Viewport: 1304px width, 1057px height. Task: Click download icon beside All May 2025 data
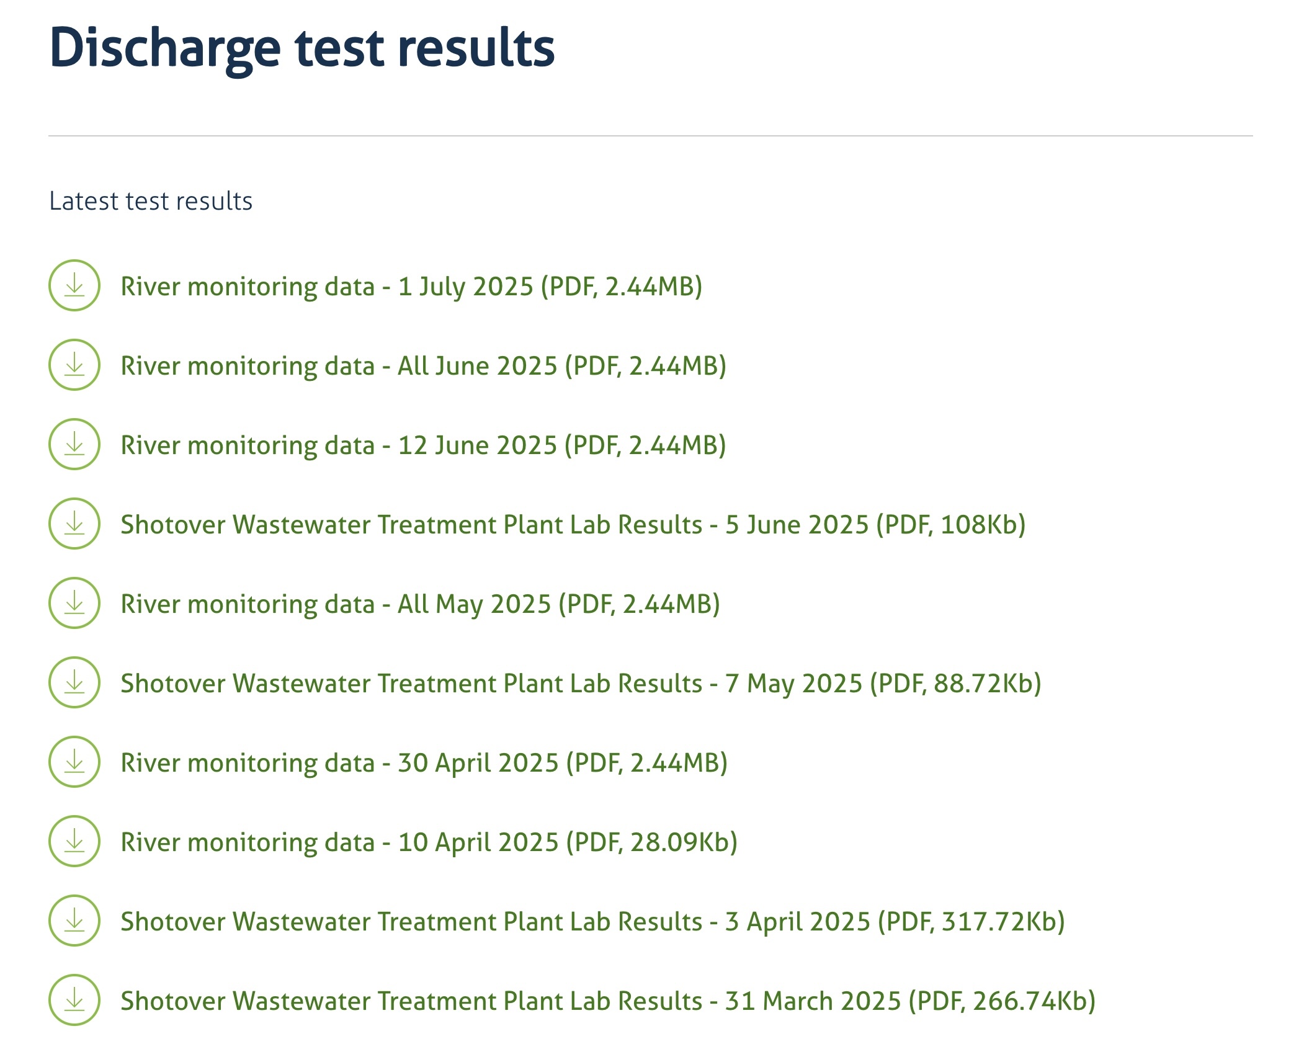(x=74, y=603)
